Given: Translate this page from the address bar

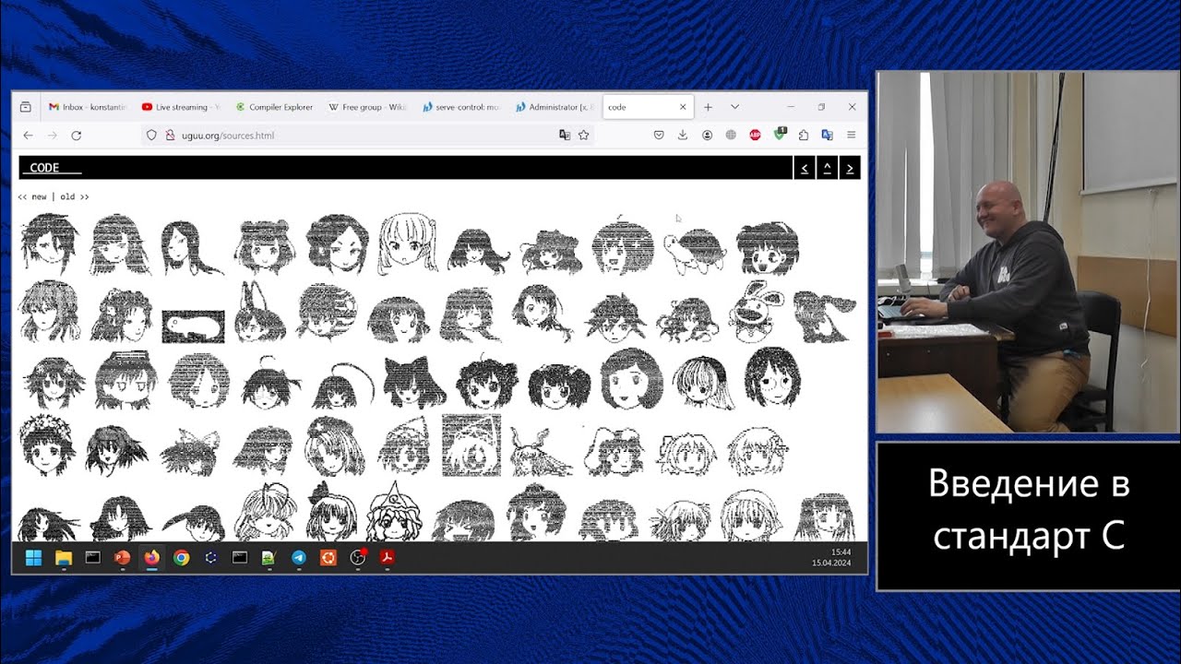Looking at the screenshot, I should (565, 135).
